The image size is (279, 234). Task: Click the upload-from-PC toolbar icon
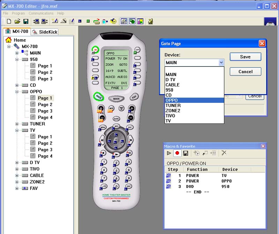tap(45, 21)
